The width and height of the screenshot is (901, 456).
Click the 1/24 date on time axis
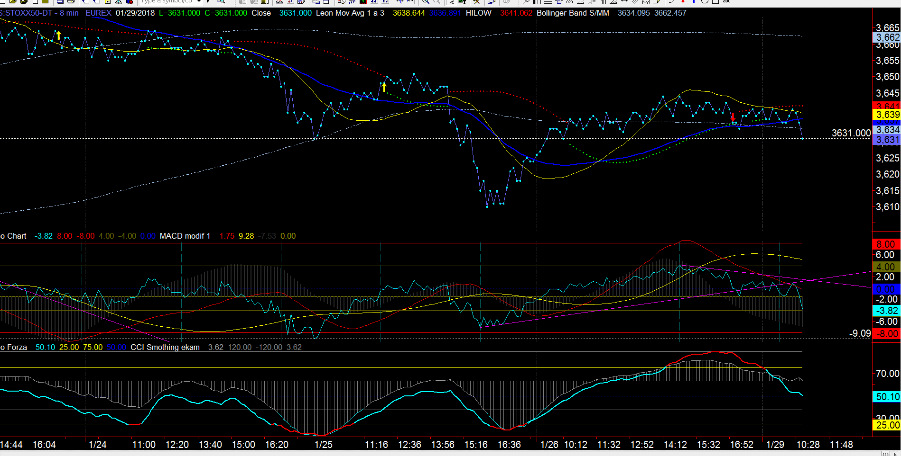click(x=98, y=445)
